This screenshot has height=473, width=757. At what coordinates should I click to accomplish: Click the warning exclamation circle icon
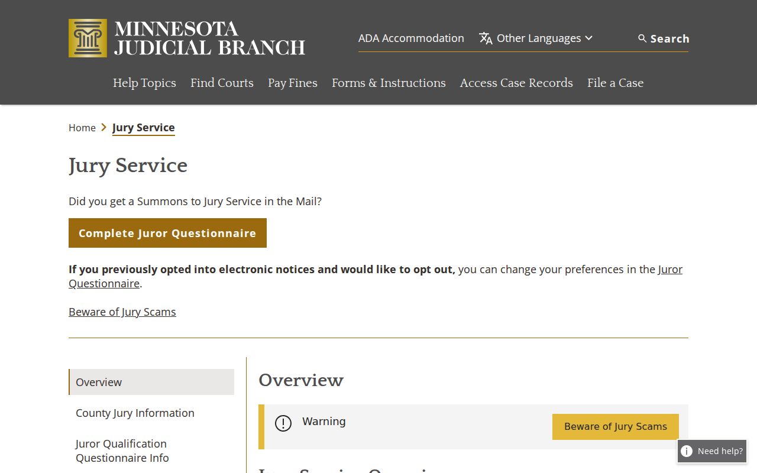(x=283, y=423)
